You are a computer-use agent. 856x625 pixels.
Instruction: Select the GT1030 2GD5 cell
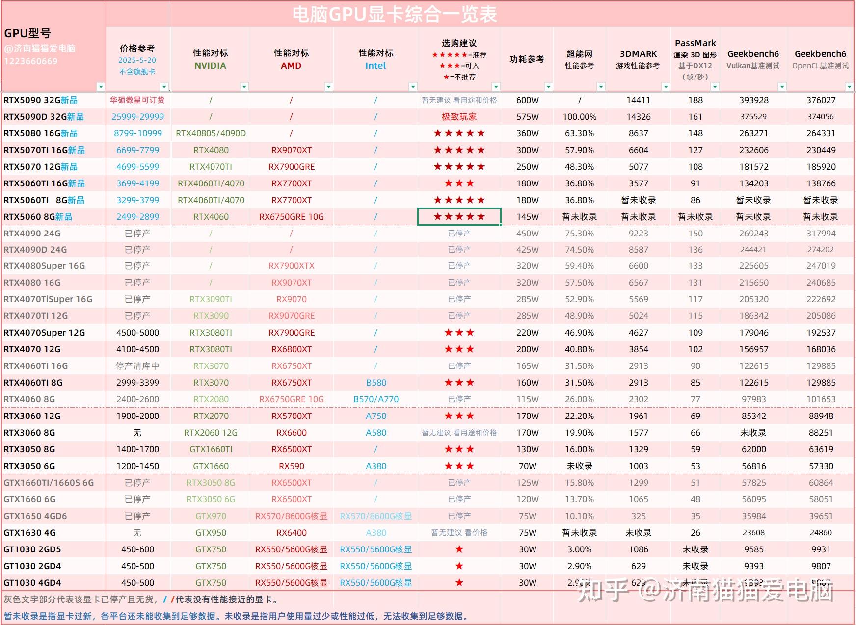coord(53,549)
